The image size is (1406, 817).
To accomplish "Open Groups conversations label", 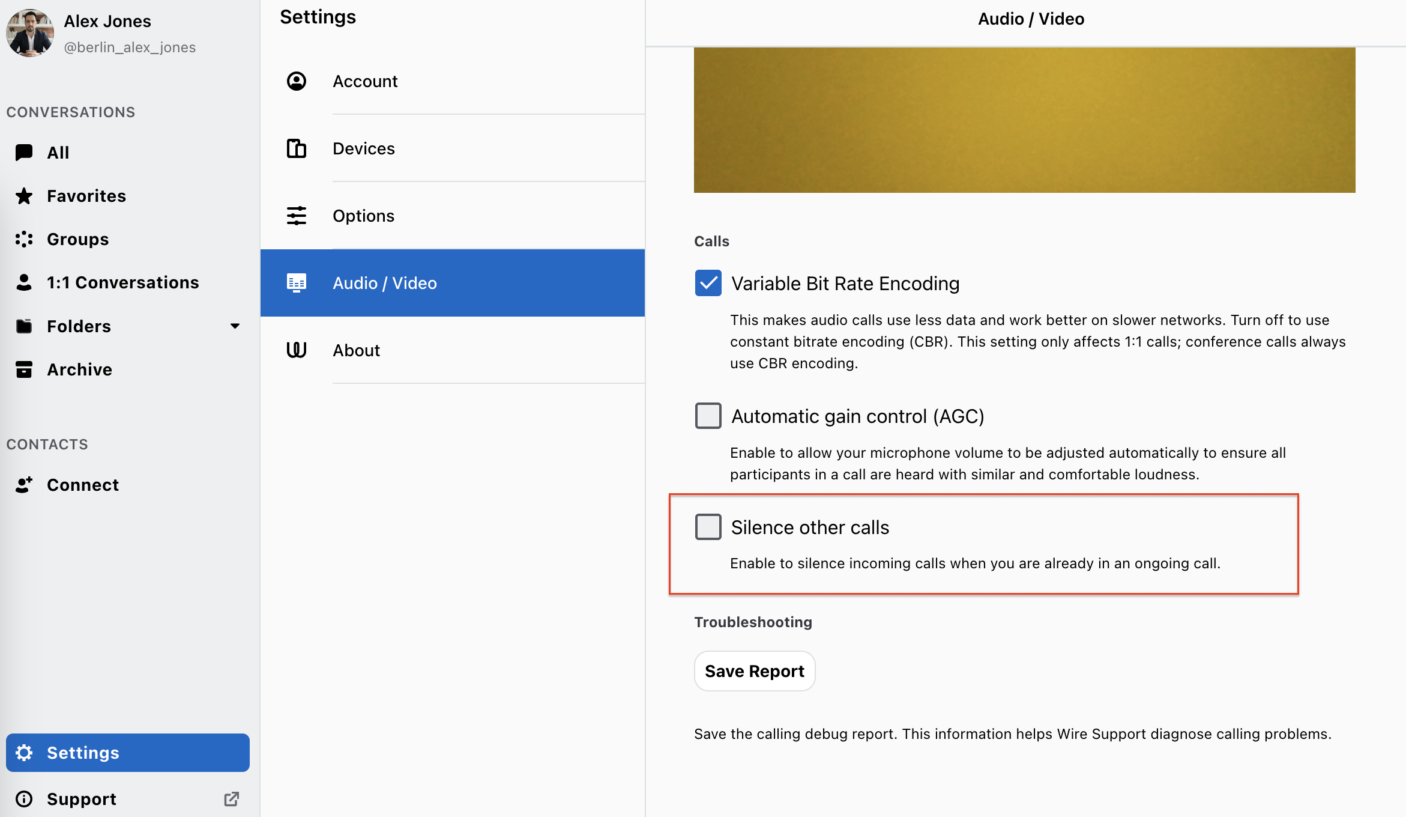I will coord(78,239).
